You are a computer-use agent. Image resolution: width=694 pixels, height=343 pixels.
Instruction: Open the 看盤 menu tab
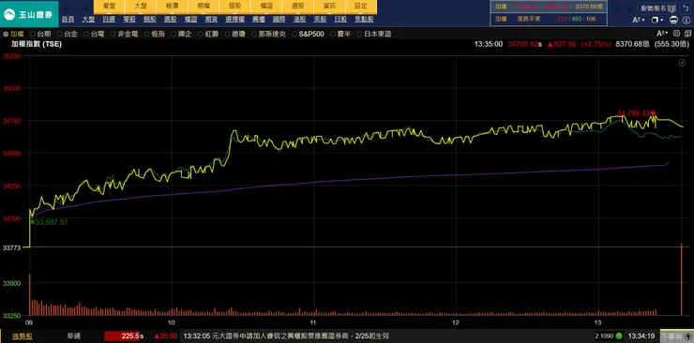(109, 7)
